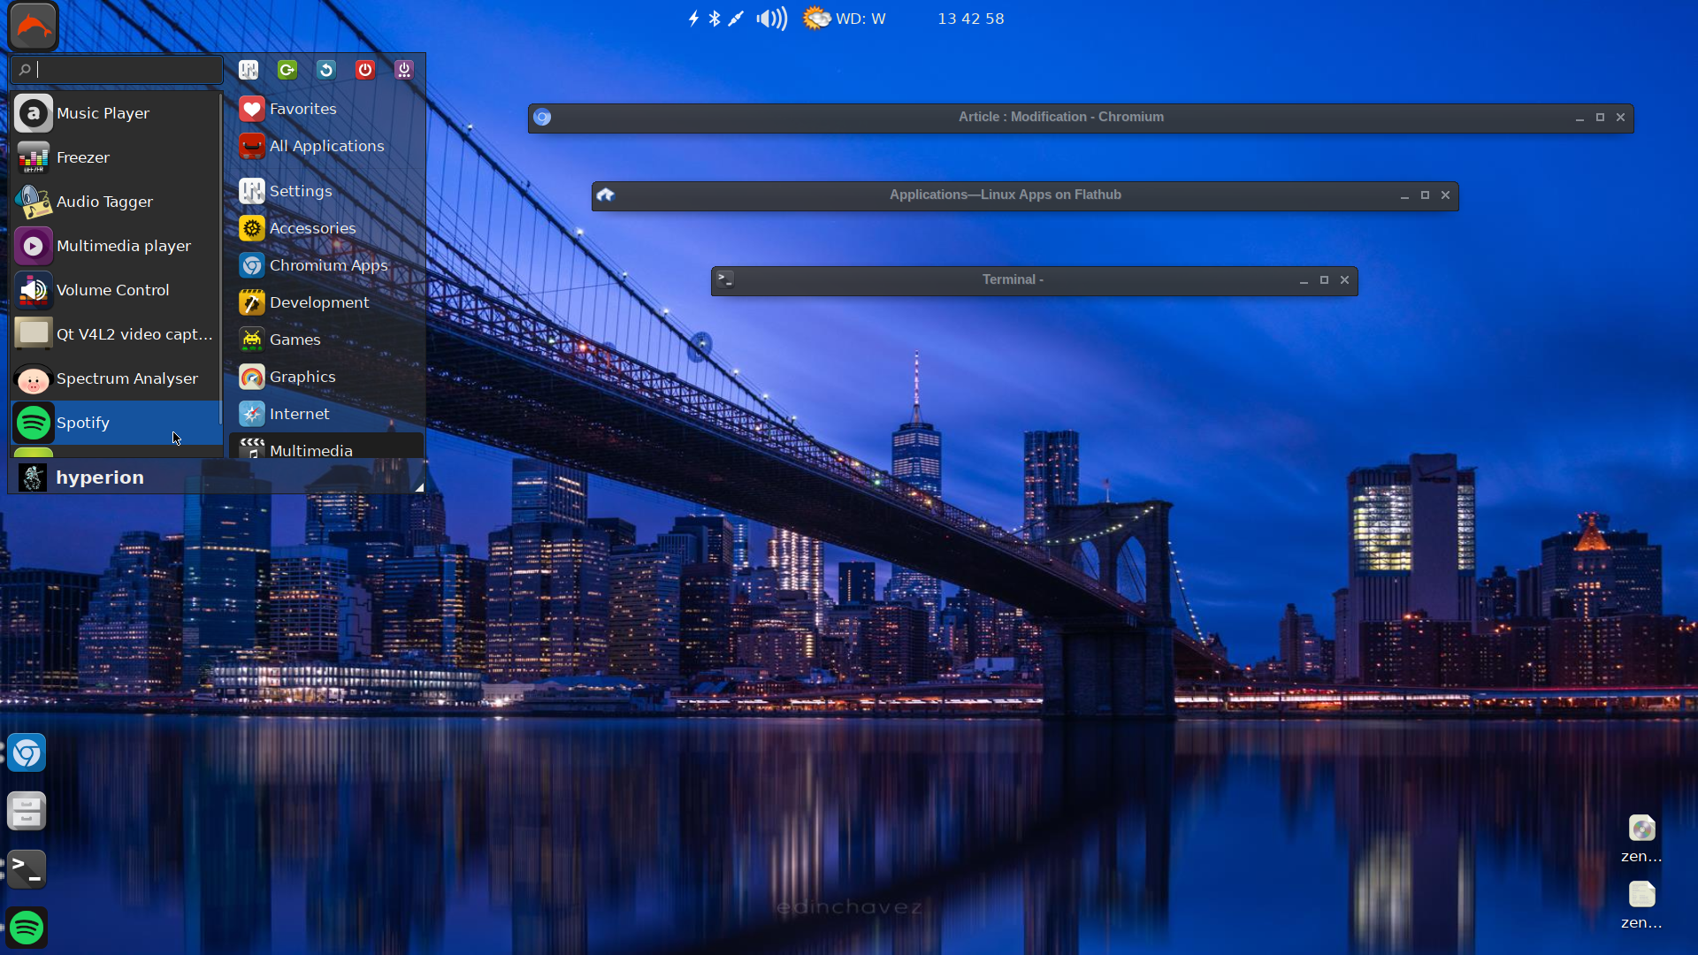Screen dimensions: 1698x955
Task: Click the hyperion user button
Action: coord(100,477)
